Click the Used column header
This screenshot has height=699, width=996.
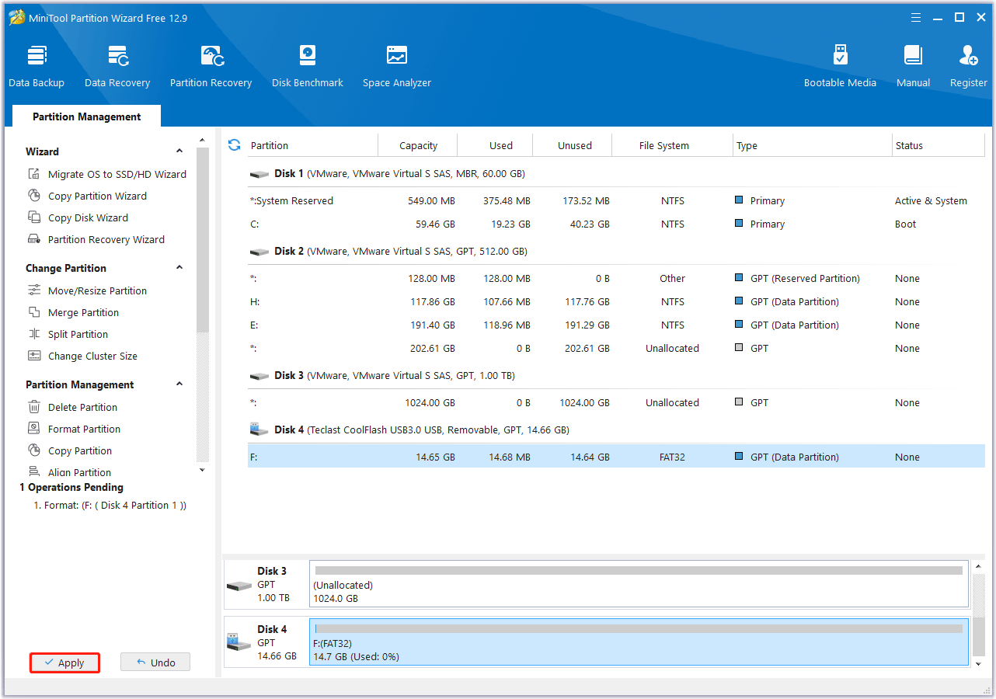[x=496, y=145]
